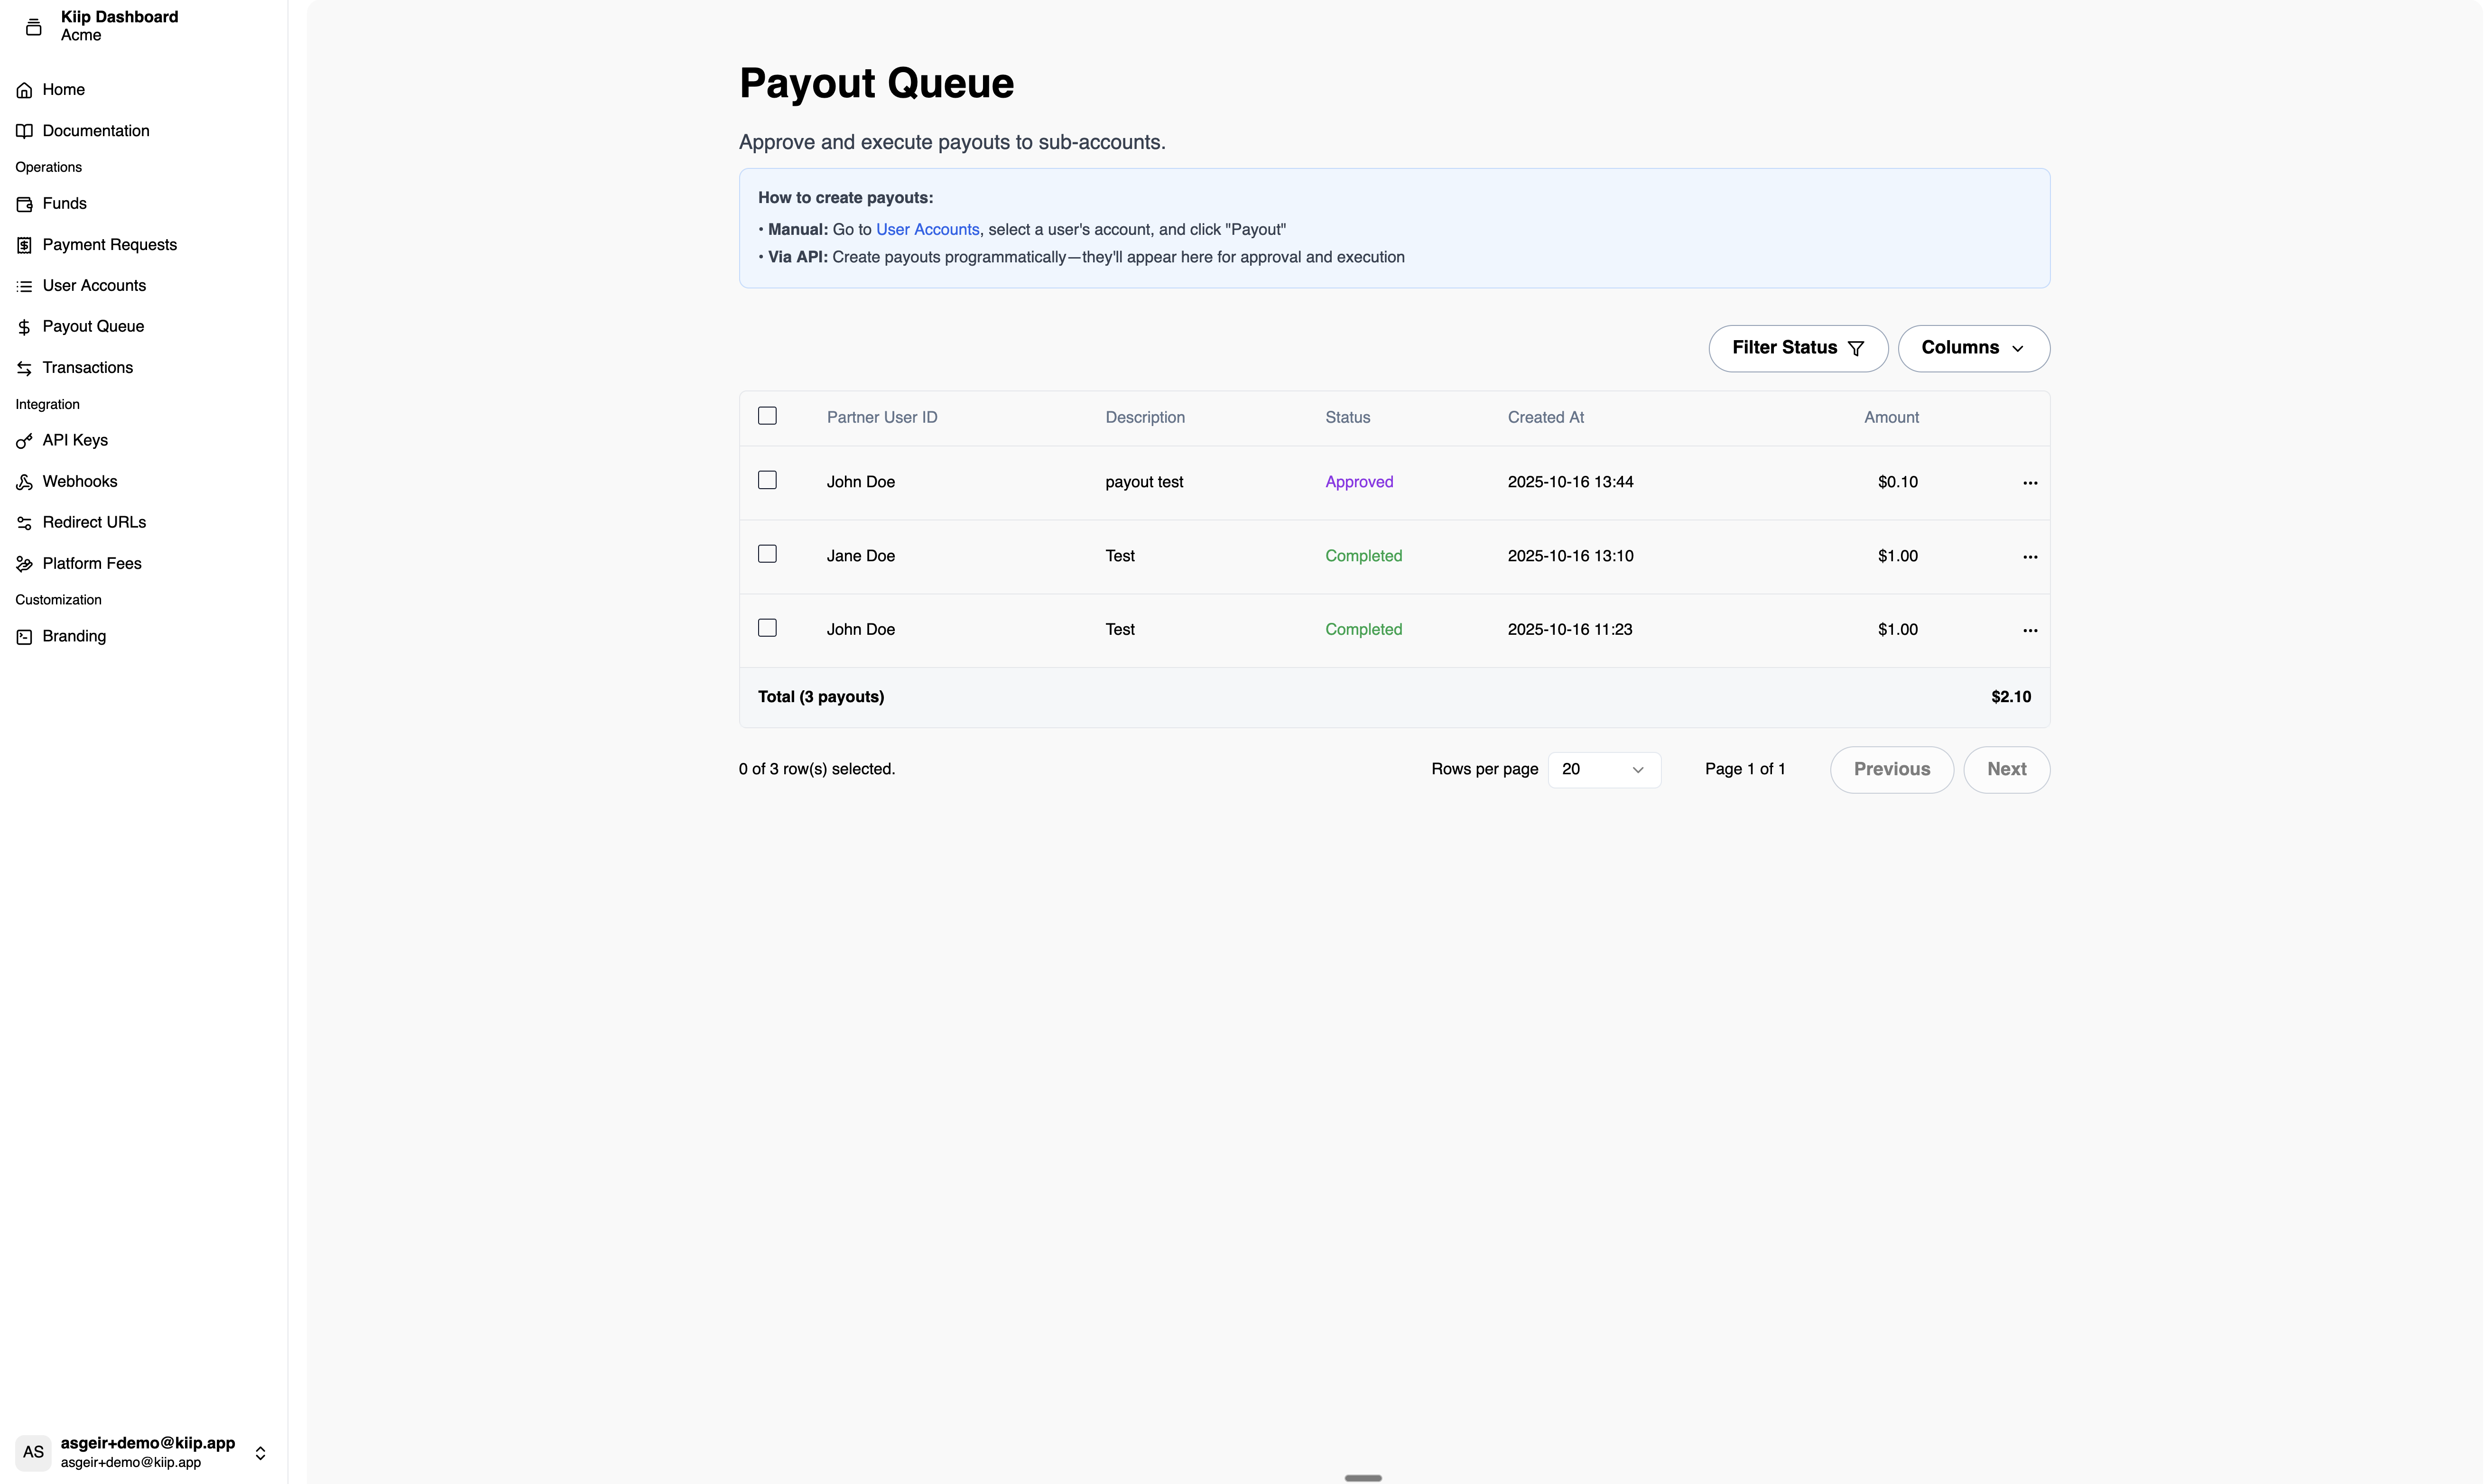This screenshot has height=1484, width=2485.
Task: Open the Columns dropdown
Action: click(1972, 348)
